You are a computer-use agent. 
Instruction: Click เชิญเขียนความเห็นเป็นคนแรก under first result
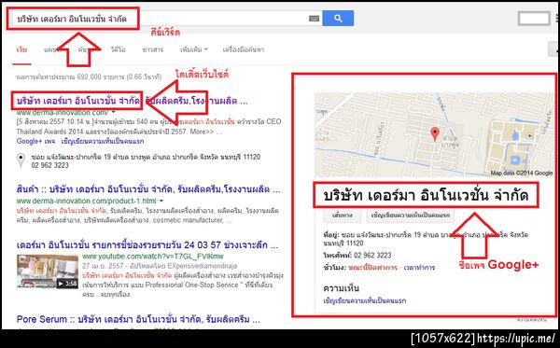point(103,141)
